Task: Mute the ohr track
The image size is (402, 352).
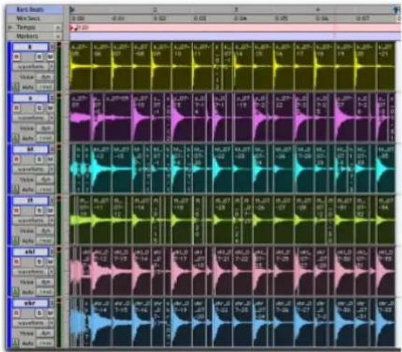Action: [x=50, y=313]
